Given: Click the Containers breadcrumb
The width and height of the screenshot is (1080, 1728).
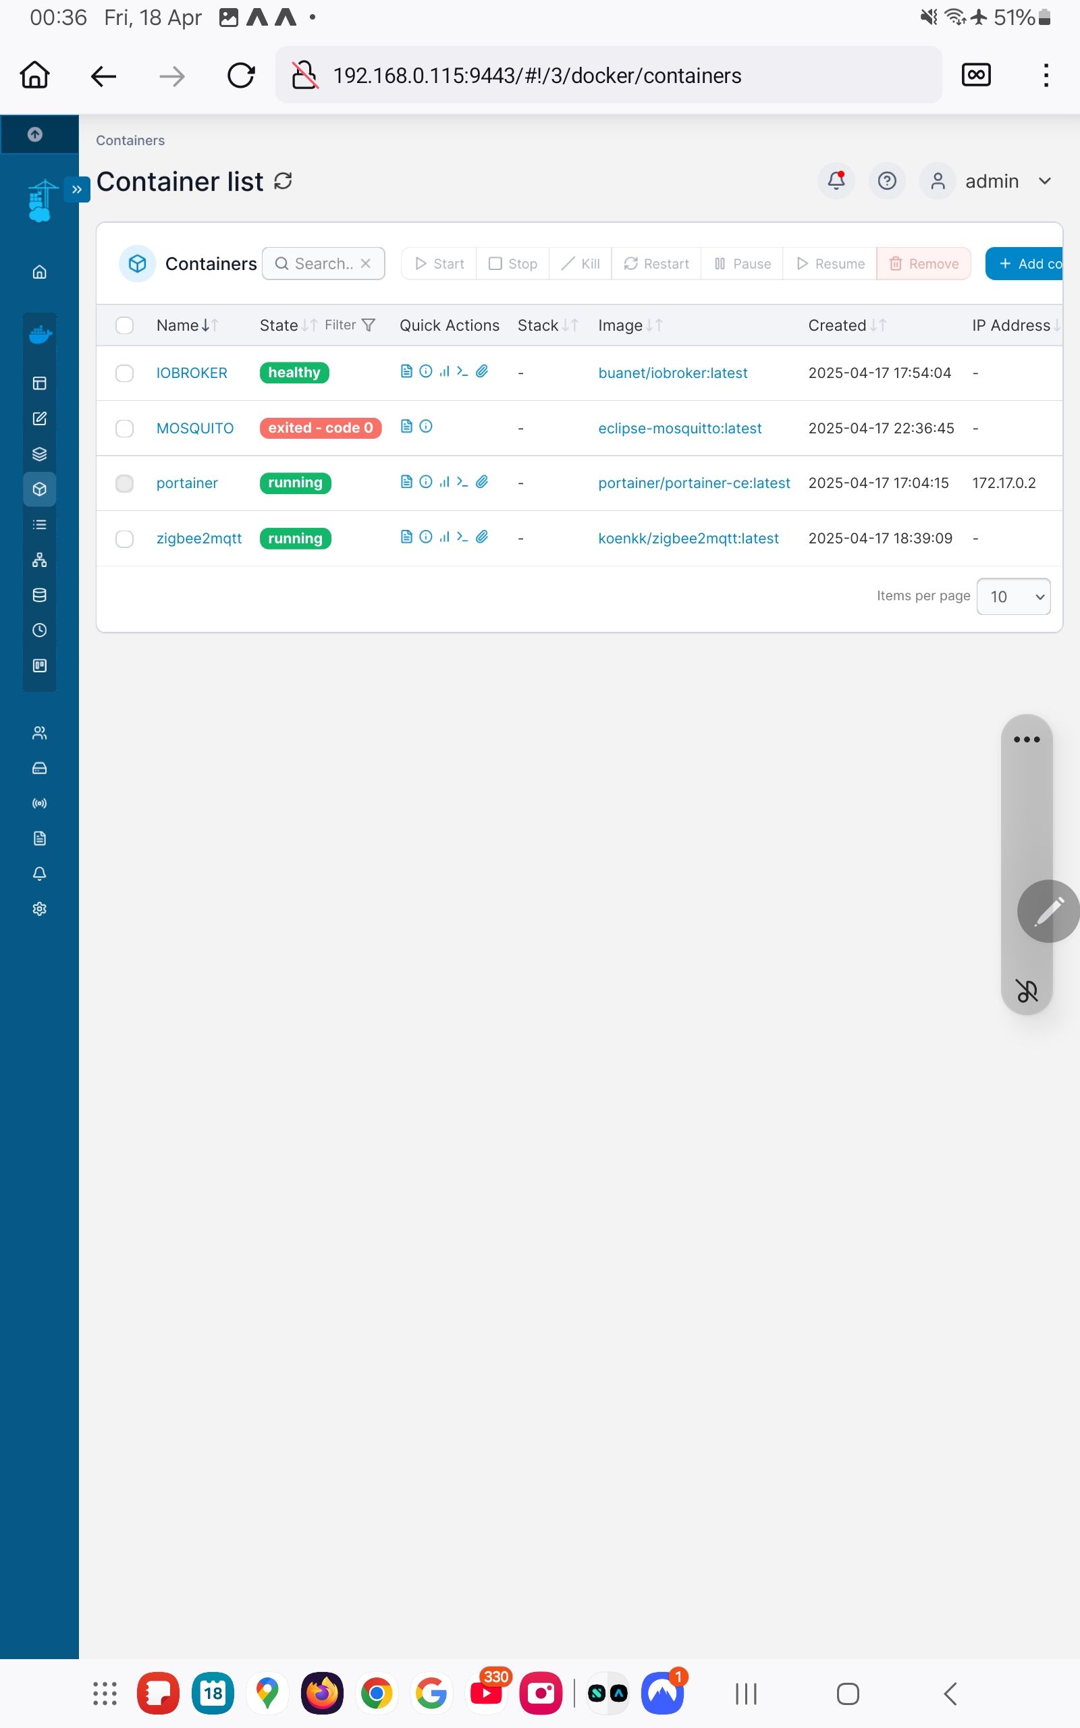Looking at the screenshot, I should point(130,140).
